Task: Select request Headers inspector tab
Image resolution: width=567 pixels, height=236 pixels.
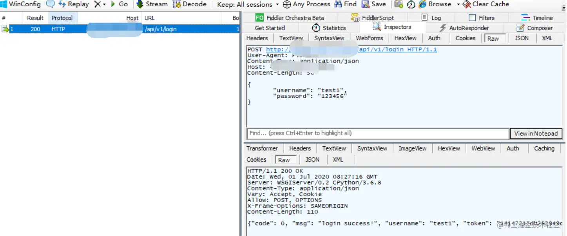Action: (x=257, y=38)
